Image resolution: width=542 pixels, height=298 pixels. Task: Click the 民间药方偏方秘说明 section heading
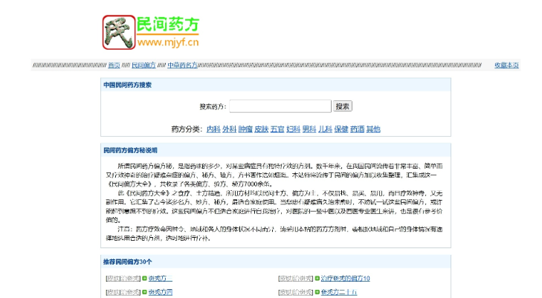[130, 150]
